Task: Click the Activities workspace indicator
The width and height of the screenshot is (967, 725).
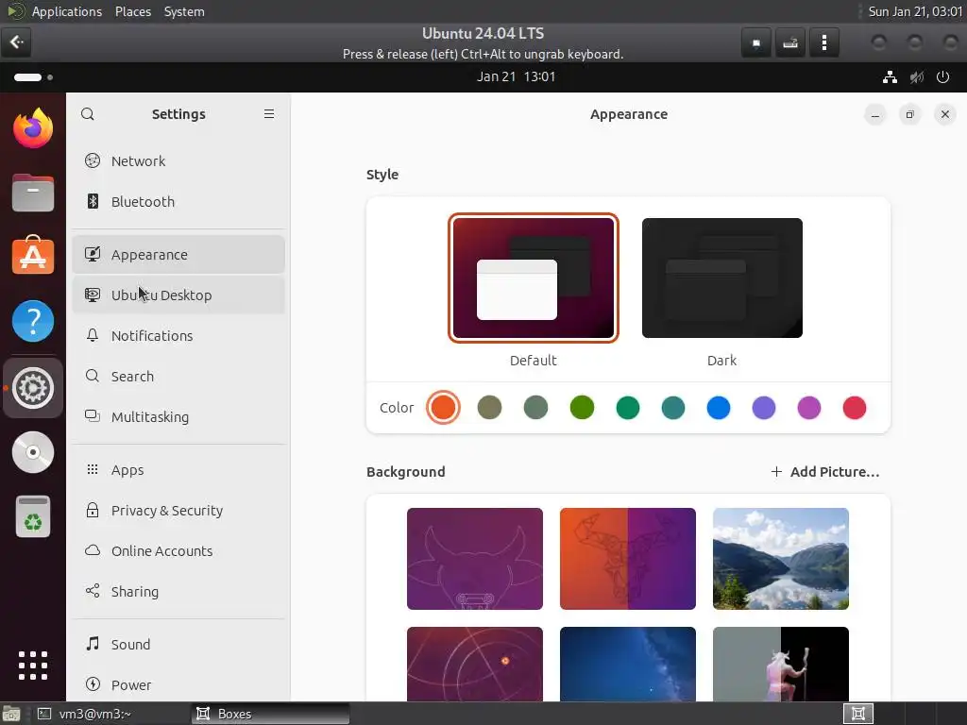Action: [x=33, y=77]
